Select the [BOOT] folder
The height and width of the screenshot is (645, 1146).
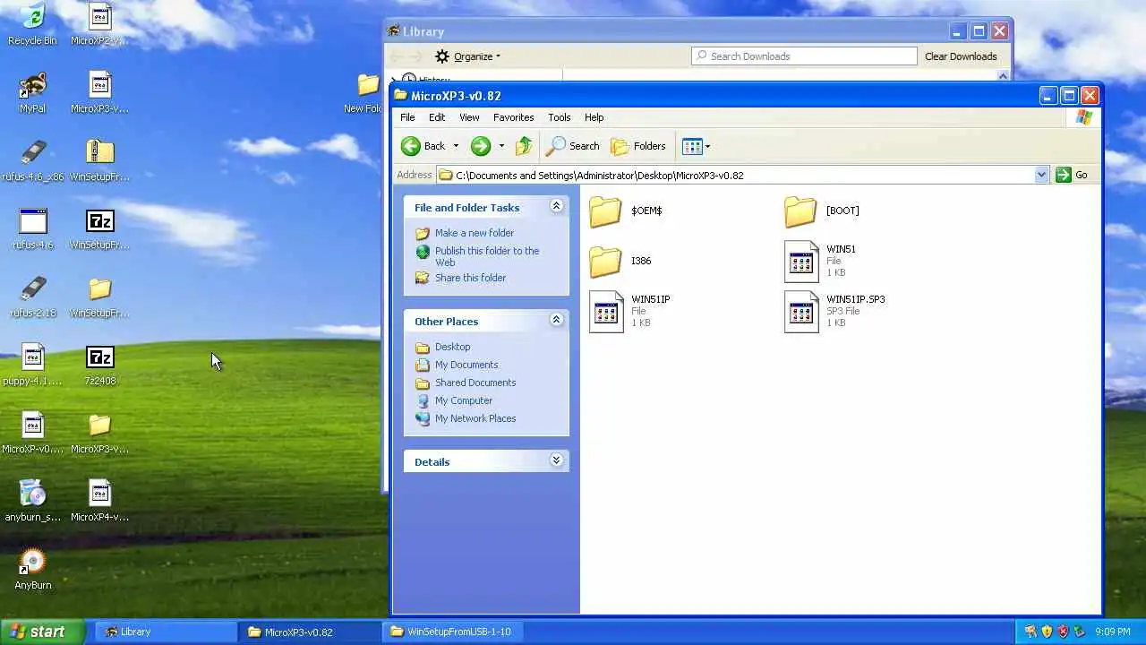click(x=822, y=211)
